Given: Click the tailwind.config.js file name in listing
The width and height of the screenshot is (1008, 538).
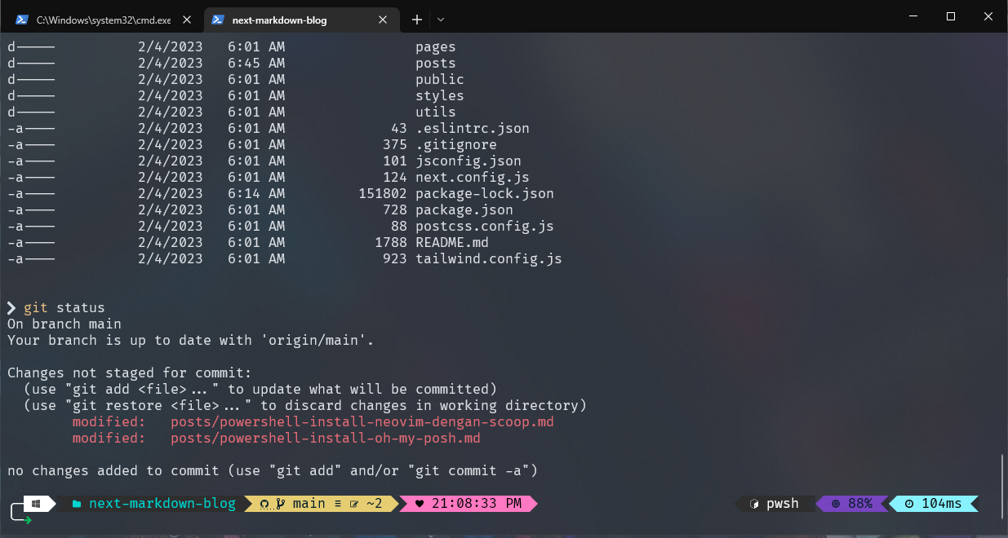Looking at the screenshot, I should 488,259.
